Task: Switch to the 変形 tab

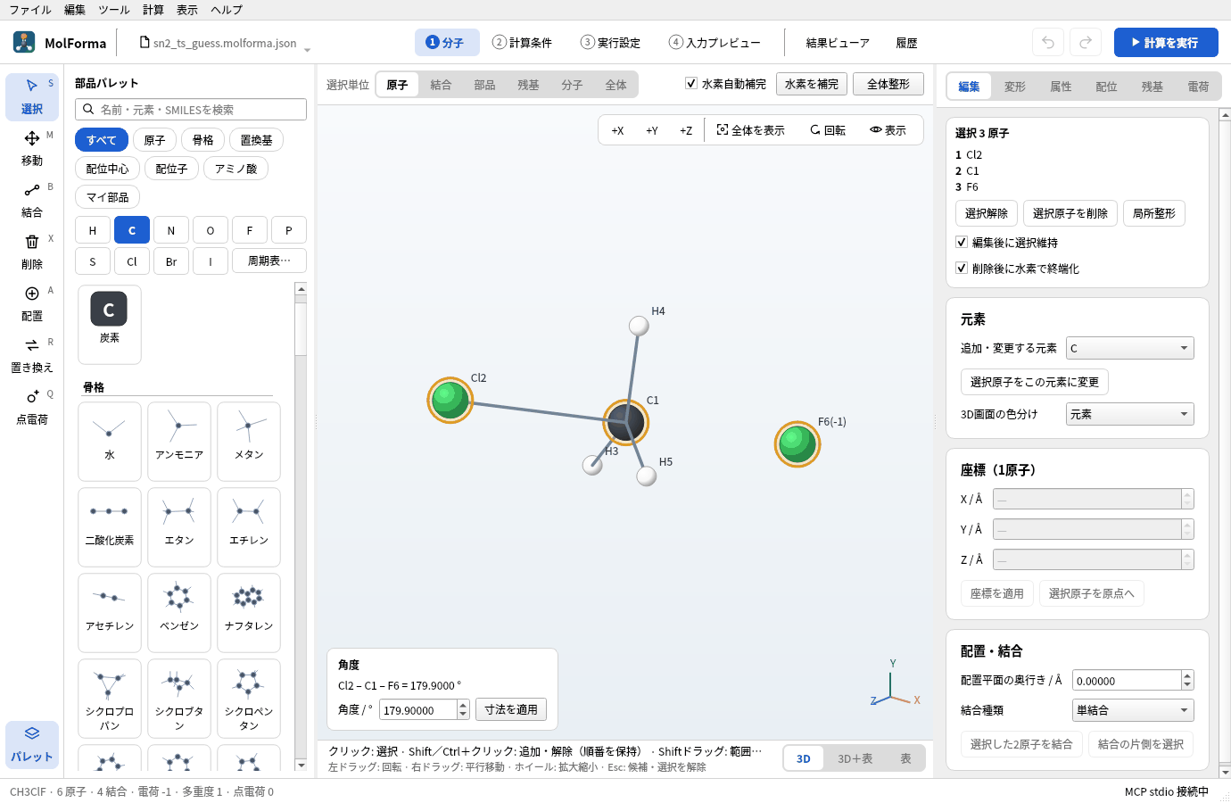Action: pyautogui.click(x=1015, y=87)
